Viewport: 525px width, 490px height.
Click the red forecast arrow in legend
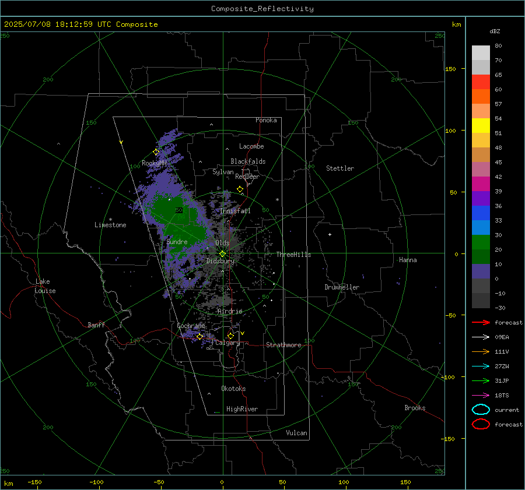click(x=481, y=322)
